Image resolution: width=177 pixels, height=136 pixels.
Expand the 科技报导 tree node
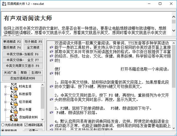(5, 94)
